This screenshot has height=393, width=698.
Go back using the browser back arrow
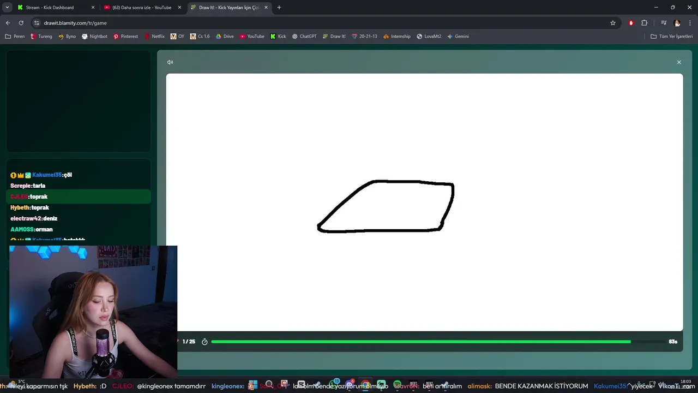[x=8, y=23]
